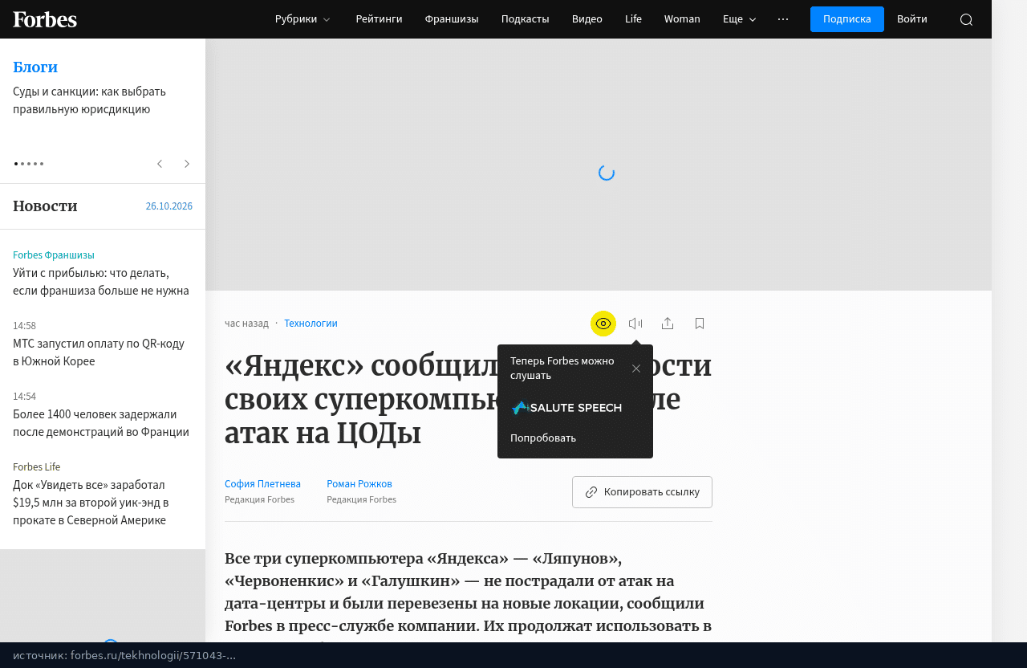Screen dimensions: 1027x668
Task: Open the Рейтинги menu item
Action: coord(379,19)
